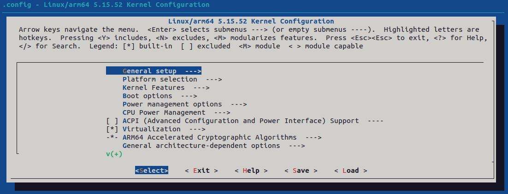Click the Select button
This screenshot has width=508, height=194.
point(152,170)
